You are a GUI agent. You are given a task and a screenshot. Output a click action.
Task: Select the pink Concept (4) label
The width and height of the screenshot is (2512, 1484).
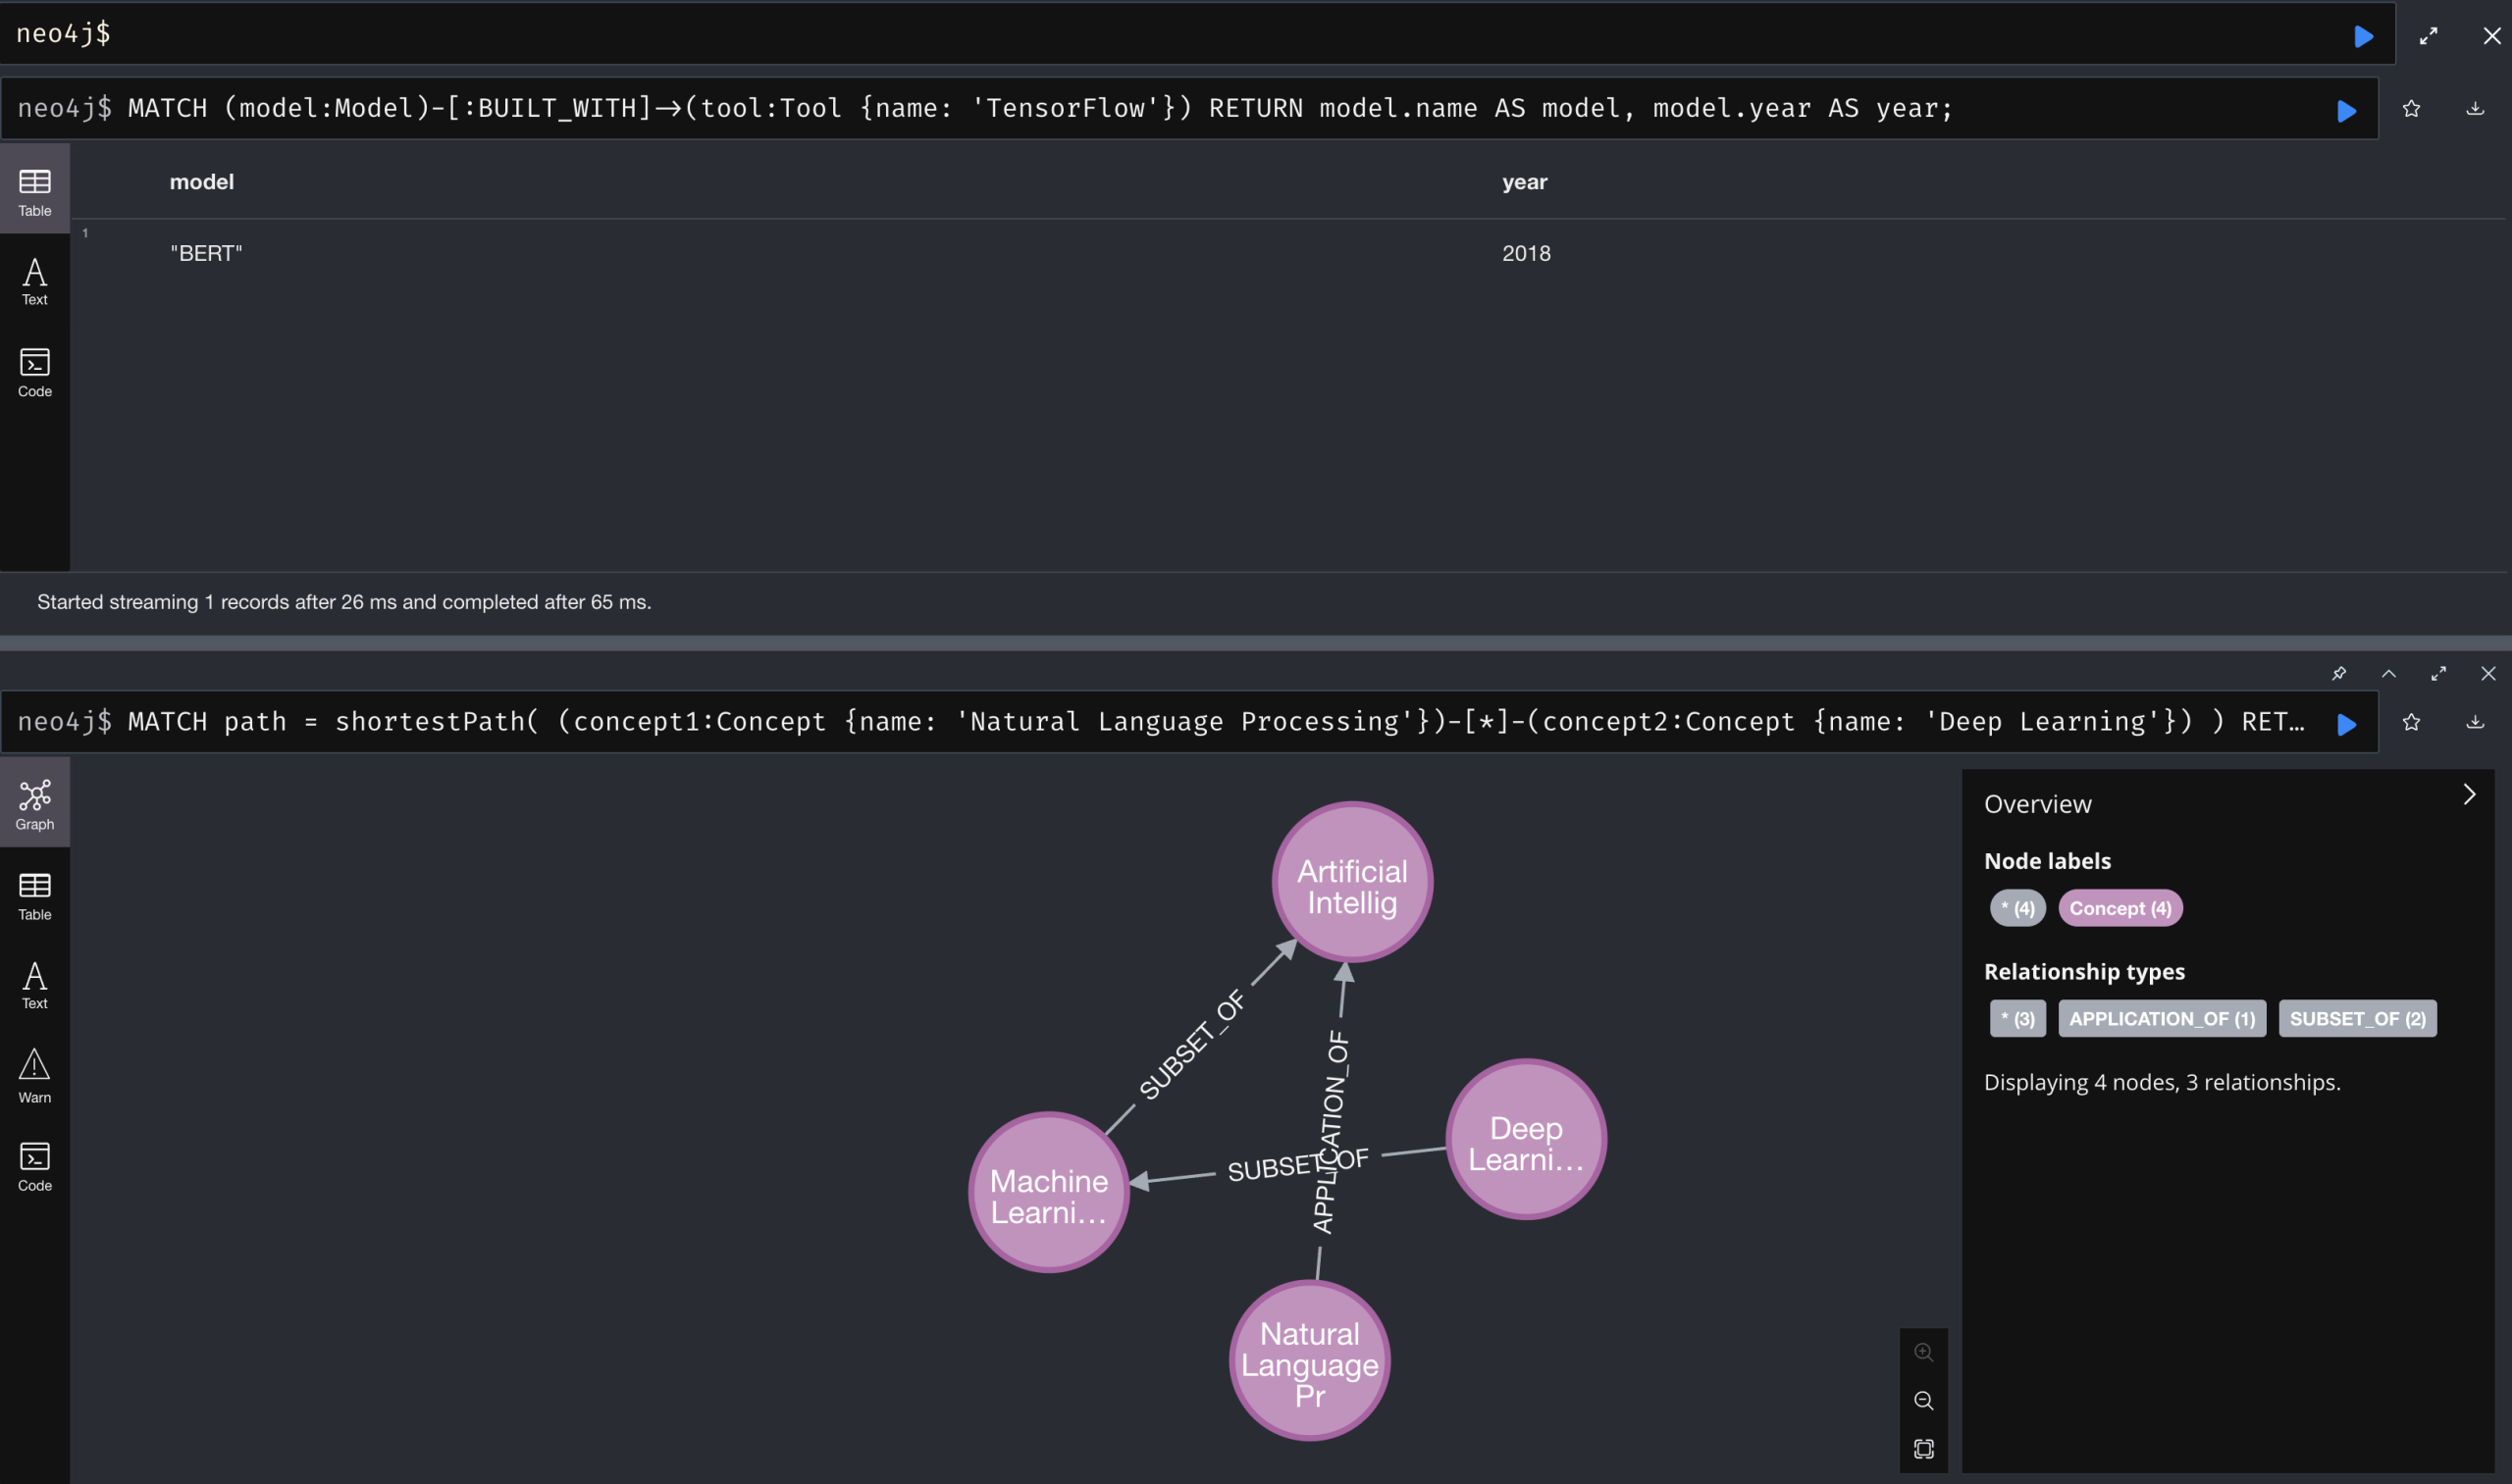(x=2119, y=908)
